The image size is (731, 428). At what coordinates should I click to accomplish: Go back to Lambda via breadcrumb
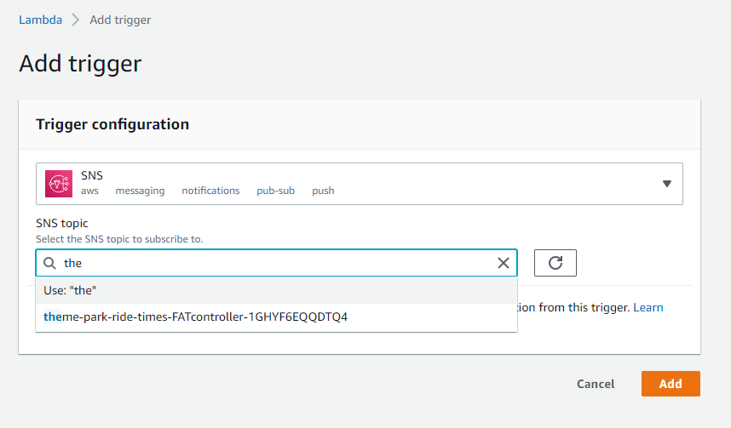[x=41, y=20]
